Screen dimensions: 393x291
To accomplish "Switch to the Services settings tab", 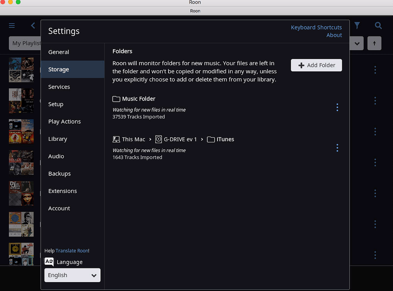I will tap(73, 87).
